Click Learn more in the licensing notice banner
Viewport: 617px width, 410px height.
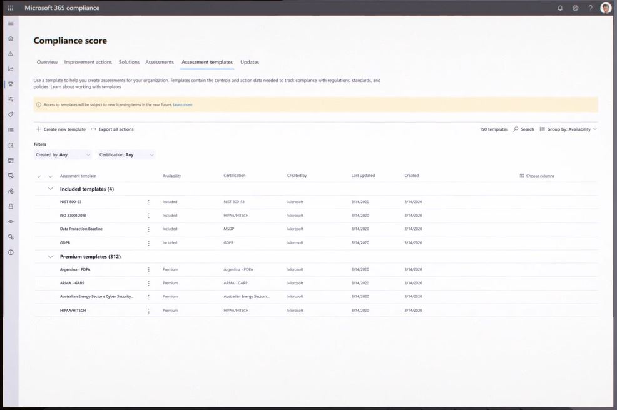pyautogui.click(x=183, y=104)
